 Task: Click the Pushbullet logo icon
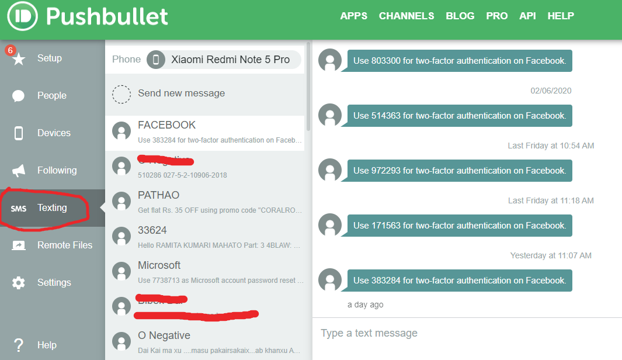pos(22,16)
